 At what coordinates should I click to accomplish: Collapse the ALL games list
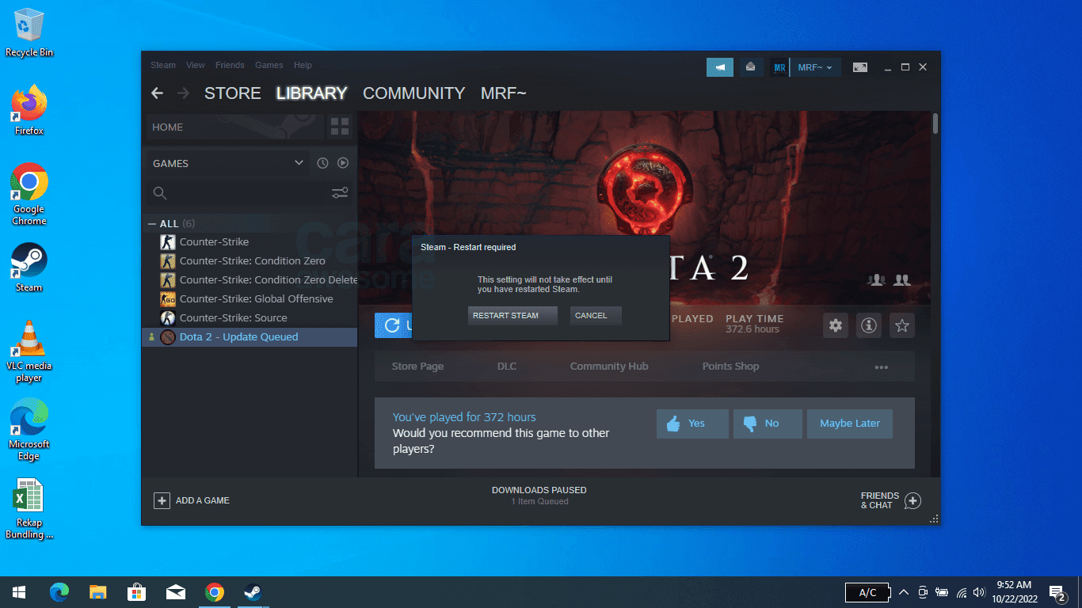tap(152, 224)
